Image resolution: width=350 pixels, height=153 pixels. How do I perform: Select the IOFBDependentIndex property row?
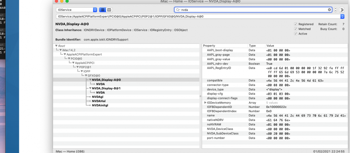[x=275, y=111]
